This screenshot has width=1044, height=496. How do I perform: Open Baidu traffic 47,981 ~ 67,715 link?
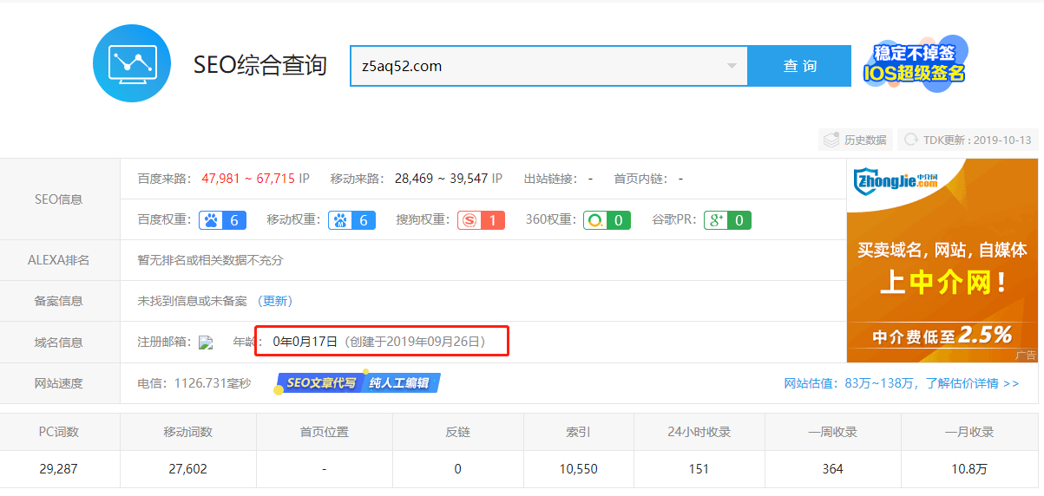[248, 179]
